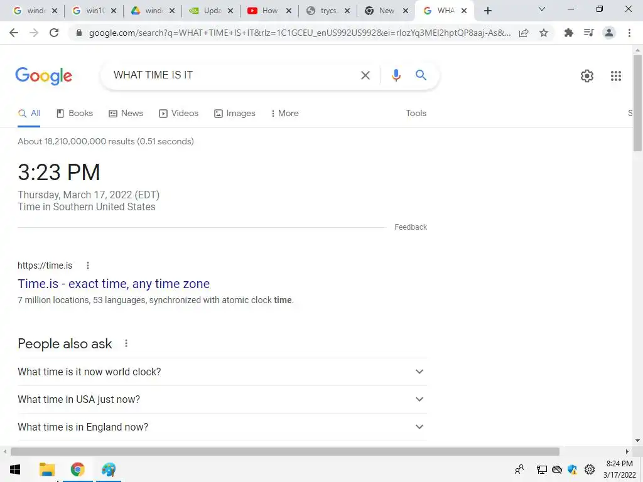Open Google quick settings gear
The width and height of the screenshot is (643, 482).
[x=587, y=76]
